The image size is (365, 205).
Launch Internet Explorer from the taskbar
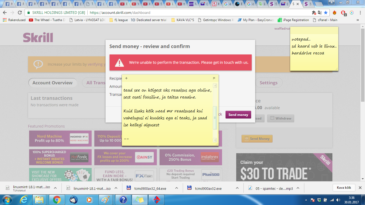pyautogui.click(x=24, y=199)
